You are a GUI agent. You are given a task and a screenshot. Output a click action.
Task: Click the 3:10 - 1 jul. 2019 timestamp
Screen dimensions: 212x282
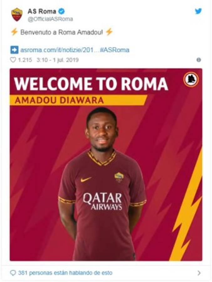coord(58,60)
